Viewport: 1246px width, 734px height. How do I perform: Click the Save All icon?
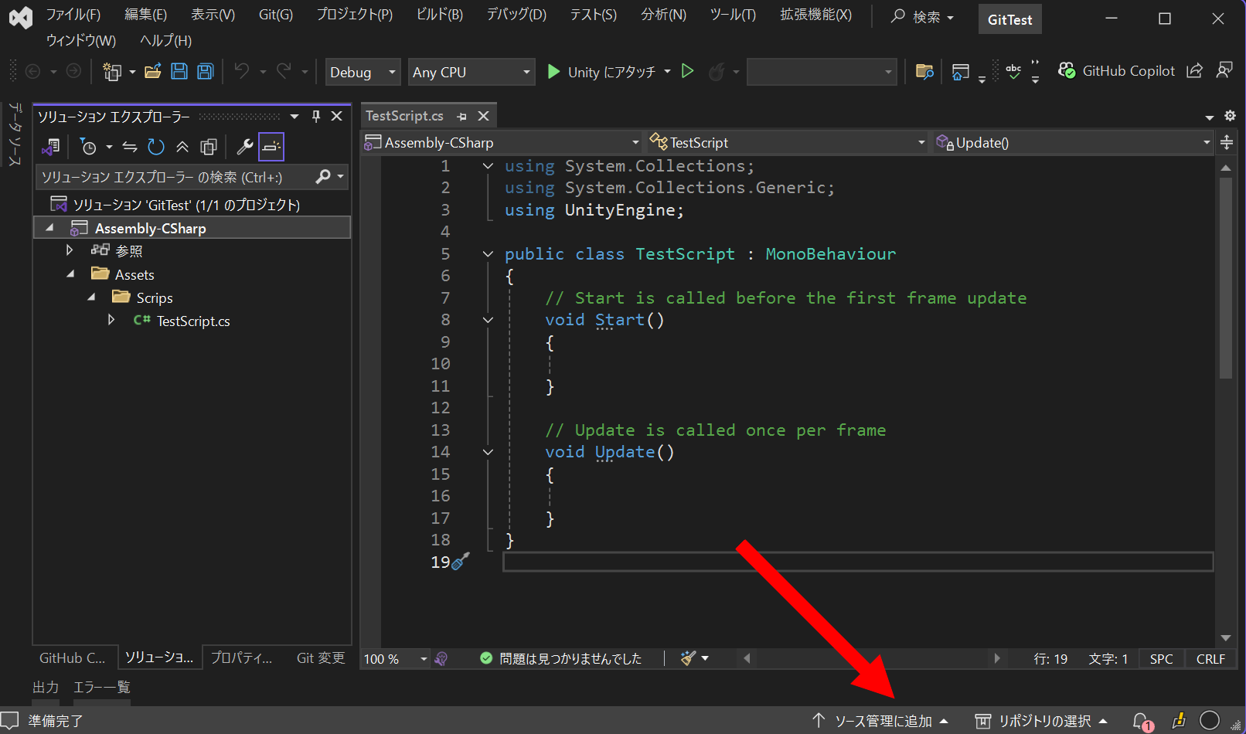[x=205, y=72]
